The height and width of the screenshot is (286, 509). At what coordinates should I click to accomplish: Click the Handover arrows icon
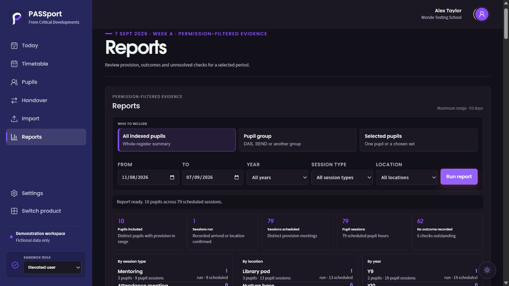[x=14, y=100]
